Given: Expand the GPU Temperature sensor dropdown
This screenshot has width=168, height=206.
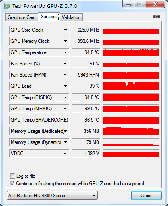Looking at the screenshot, I should (65, 52).
